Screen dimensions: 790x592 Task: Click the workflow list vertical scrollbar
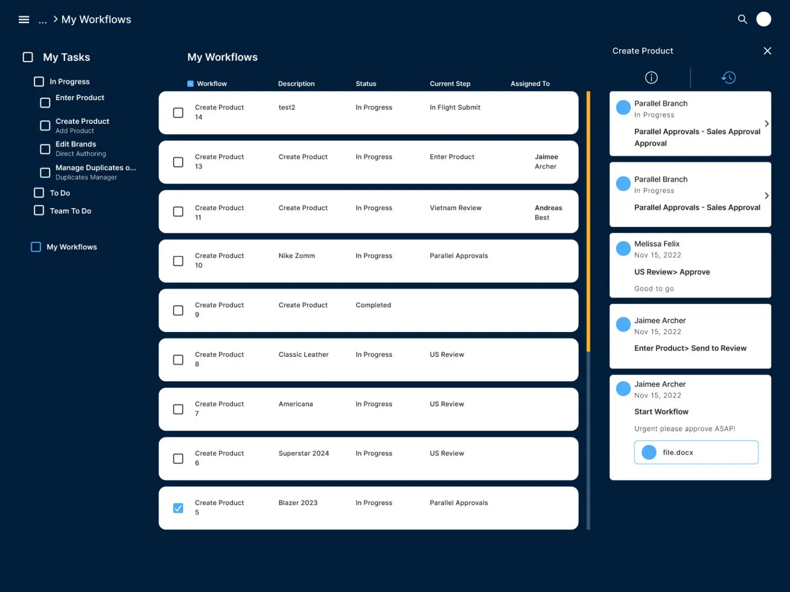(588, 311)
